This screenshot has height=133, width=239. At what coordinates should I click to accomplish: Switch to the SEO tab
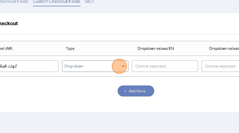click(89, 2)
